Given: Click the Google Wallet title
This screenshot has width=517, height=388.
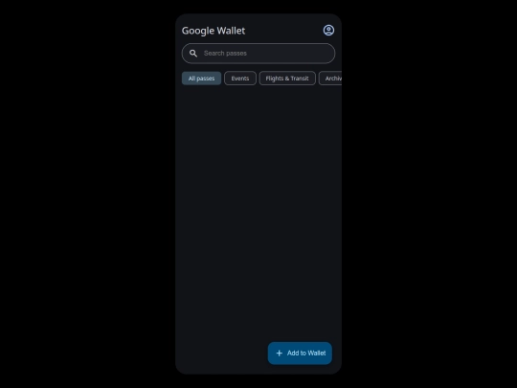Looking at the screenshot, I should point(214,31).
